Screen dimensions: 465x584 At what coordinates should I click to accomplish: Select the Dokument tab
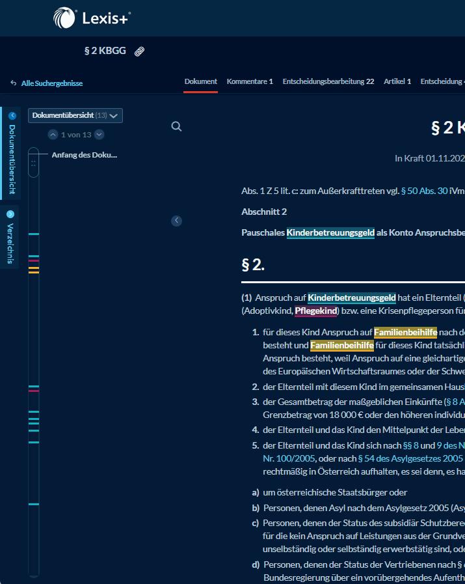(x=200, y=81)
